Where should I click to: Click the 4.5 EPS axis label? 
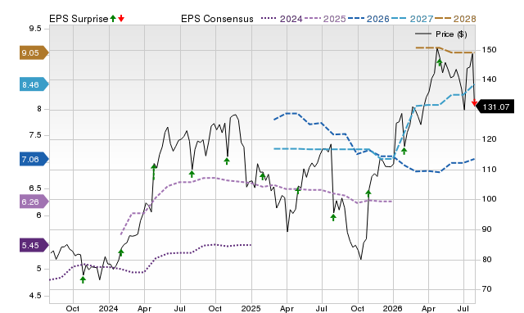(35, 296)
